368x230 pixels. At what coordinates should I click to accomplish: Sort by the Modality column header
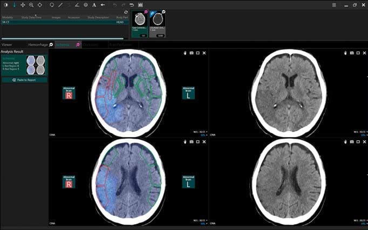[8, 17]
